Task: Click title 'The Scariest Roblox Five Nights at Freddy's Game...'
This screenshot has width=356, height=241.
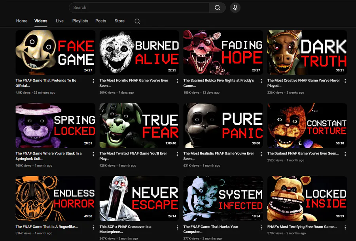Action: pos(219,83)
